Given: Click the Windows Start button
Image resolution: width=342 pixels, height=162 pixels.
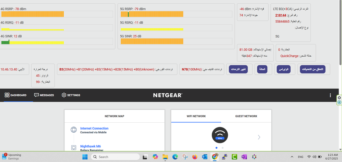Looking at the screenshot, I should click(x=85, y=157).
